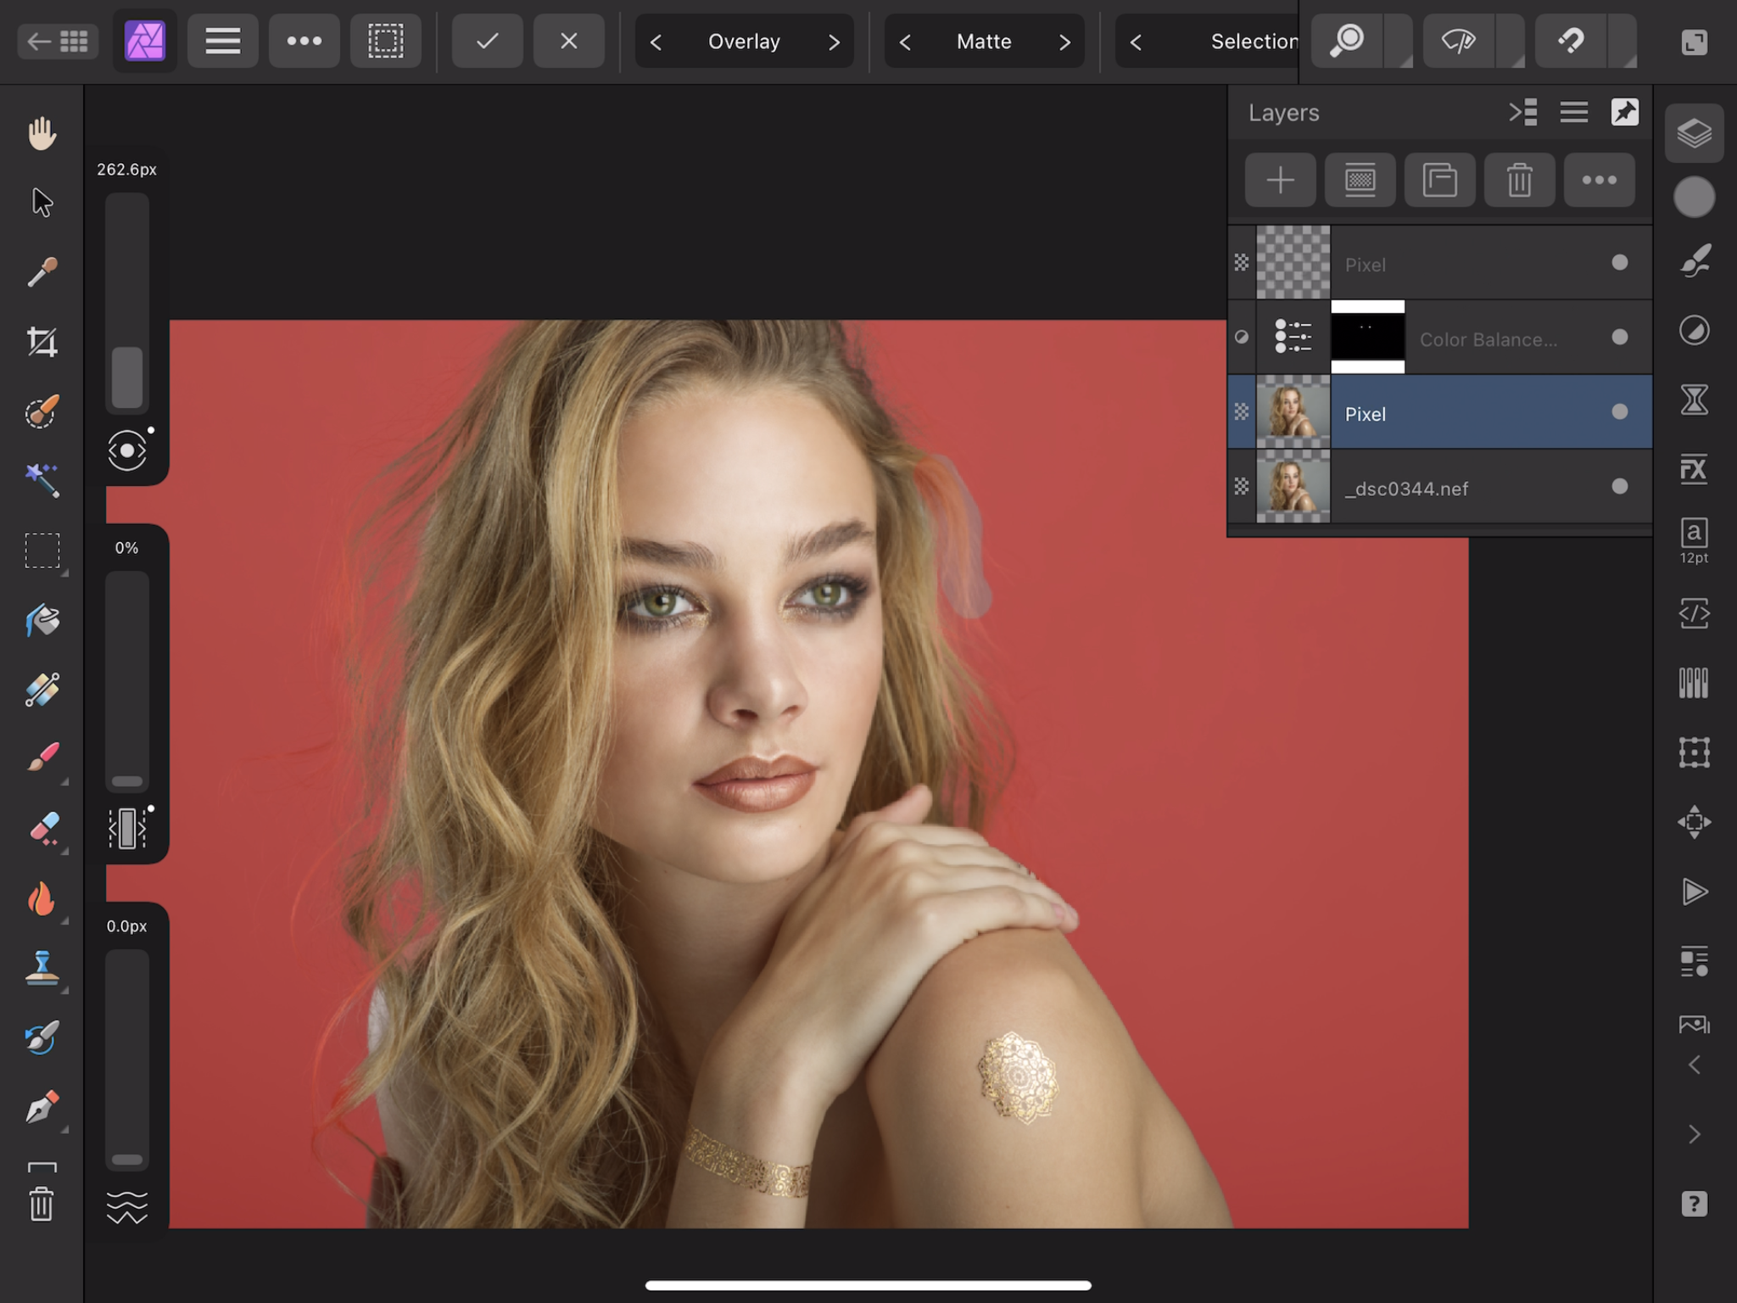
Task: Select the Smudge brush tool
Action: click(42, 1037)
